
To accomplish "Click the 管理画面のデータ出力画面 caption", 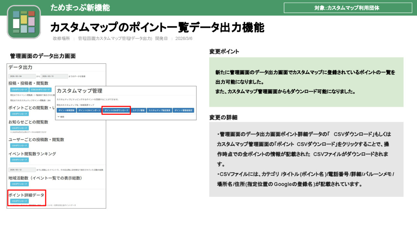I will (43, 56).
